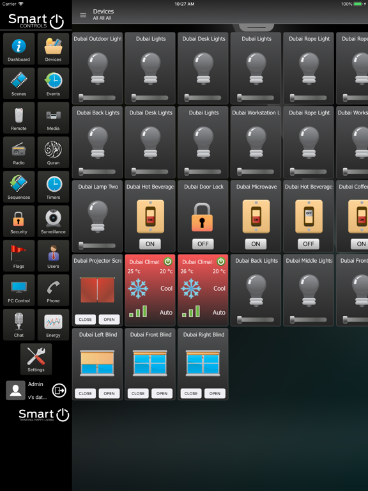
Task: Adjust the Dubai Middle Lights dimmer slider
Action: [309, 320]
